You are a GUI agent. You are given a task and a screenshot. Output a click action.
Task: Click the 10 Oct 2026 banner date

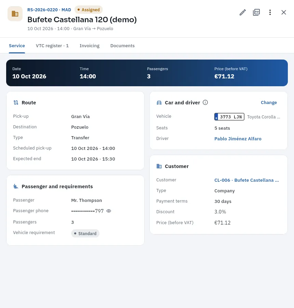point(29,76)
